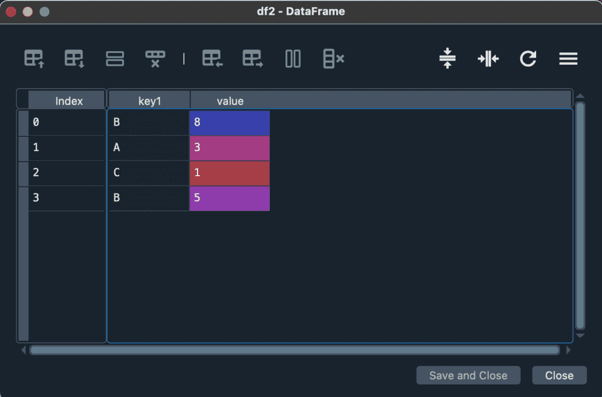Select index row 1

66,147
